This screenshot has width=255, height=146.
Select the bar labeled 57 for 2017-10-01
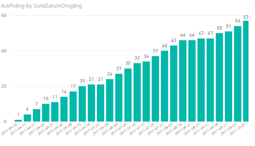246,71
